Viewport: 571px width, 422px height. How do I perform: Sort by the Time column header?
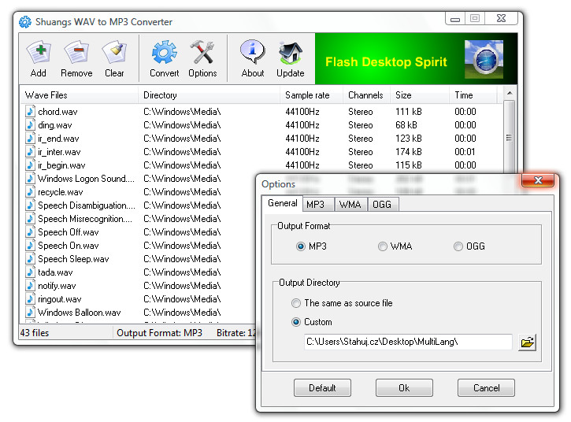tap(473, 95)
